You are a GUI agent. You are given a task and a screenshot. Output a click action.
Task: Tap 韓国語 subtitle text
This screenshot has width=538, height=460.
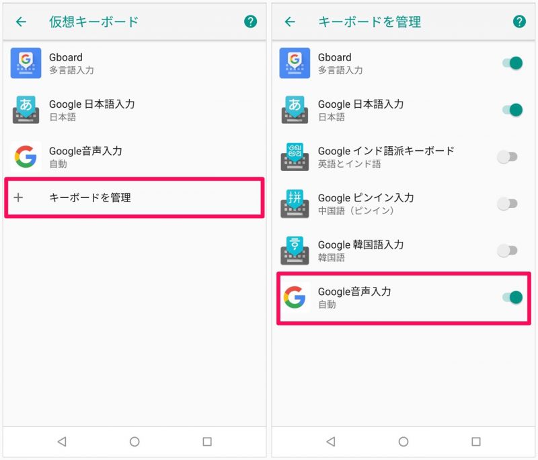[332, 258]
